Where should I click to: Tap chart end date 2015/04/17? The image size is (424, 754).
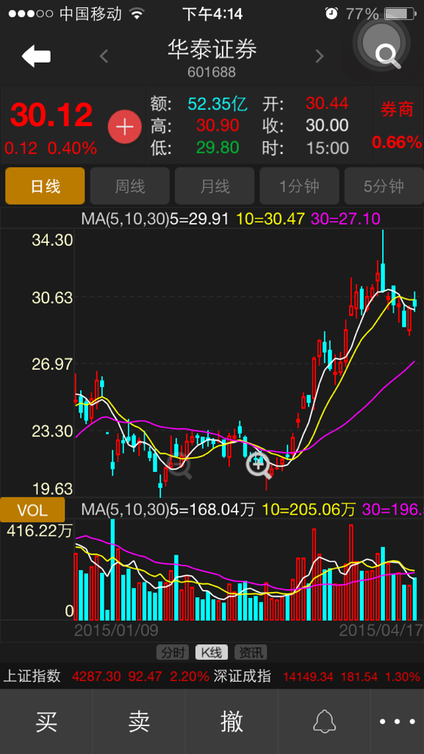click(381, 630)
